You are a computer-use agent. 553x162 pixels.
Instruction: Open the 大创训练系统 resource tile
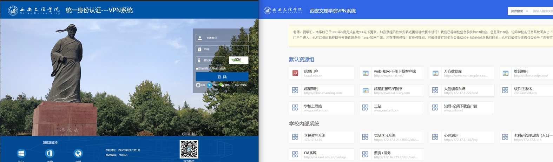click(x=461, y=90)
